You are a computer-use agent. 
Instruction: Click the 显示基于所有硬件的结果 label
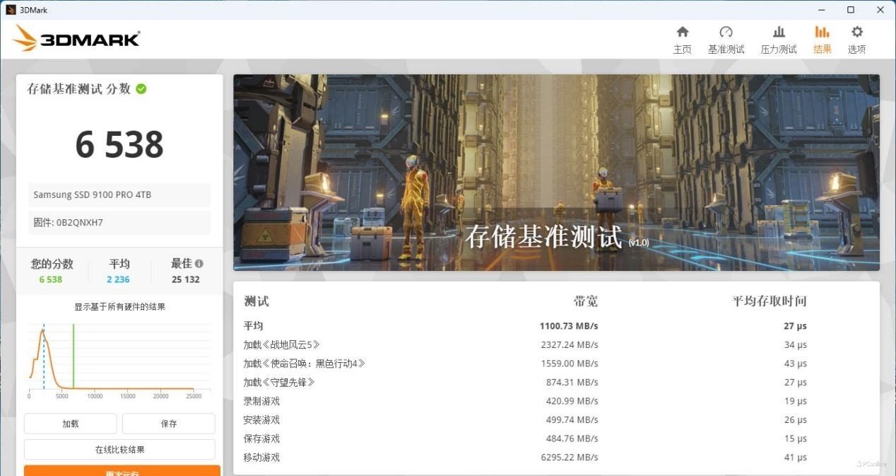pyautogui.click(x=120, y=307)
